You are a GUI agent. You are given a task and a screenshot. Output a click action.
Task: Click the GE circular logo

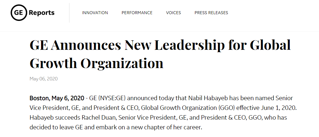(x=19, y=13)
